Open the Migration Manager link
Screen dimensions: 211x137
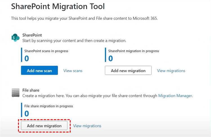click(175, 96)
